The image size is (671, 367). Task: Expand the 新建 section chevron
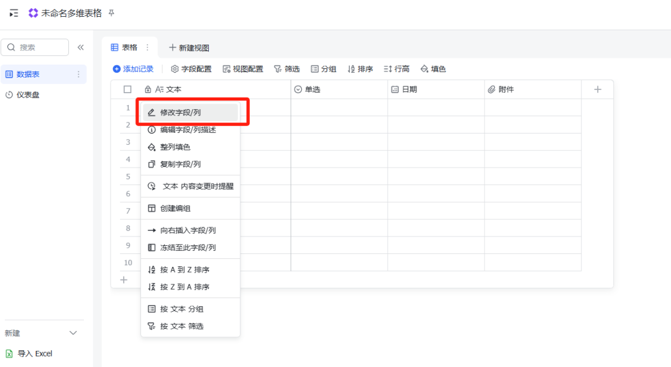pos(73,333)
